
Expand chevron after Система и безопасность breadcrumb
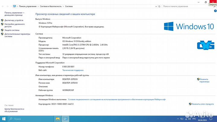point(63,6)
